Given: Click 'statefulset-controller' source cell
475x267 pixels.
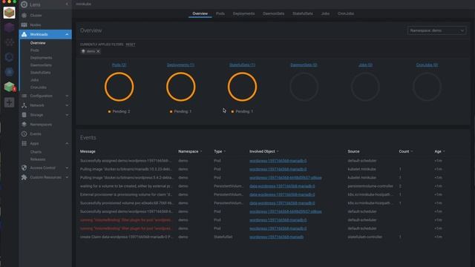Looking at the screenshot, I should 364,237.
